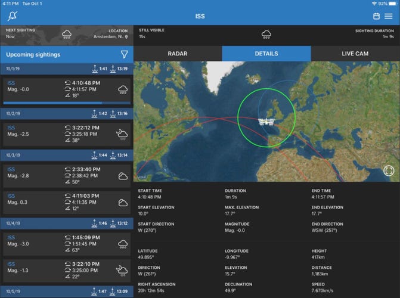Screen dimensions: 400x298
Task: Tap weather icon for 1:45:09 PM sighting
Action: point(123,244)
